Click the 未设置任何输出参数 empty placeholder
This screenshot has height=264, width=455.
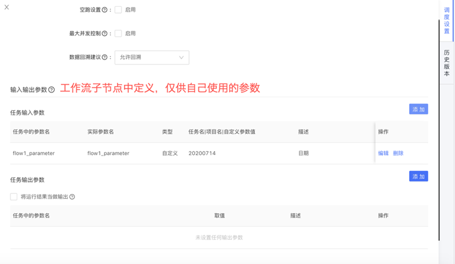219,237
